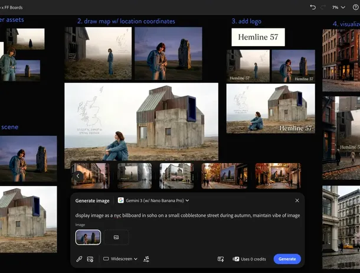This screenshot has height=273, width=360.
Task: Select the red brick building image under visualize
Action: [341, 60]
